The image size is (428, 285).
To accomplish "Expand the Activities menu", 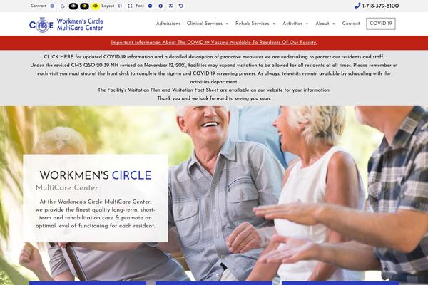I will (x=295, y=24).
